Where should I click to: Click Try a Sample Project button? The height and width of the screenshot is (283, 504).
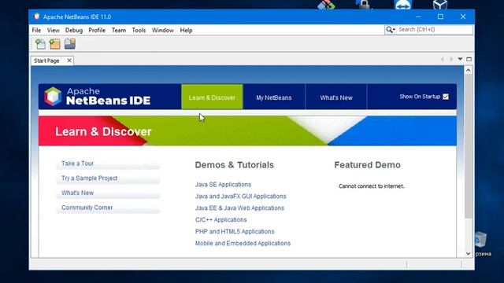tap(108, 178)
